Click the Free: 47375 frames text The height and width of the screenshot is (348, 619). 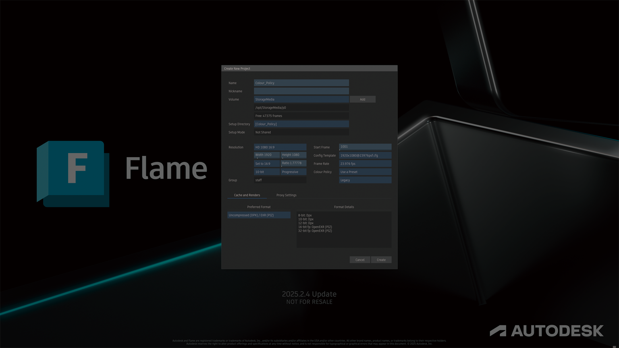[268, 116]
